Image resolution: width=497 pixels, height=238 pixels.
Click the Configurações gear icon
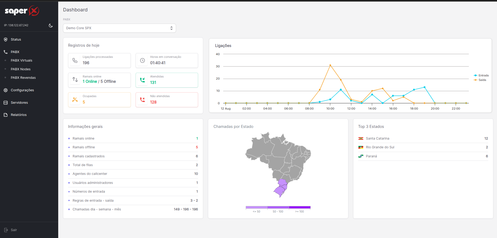click(x=6, y=90)
